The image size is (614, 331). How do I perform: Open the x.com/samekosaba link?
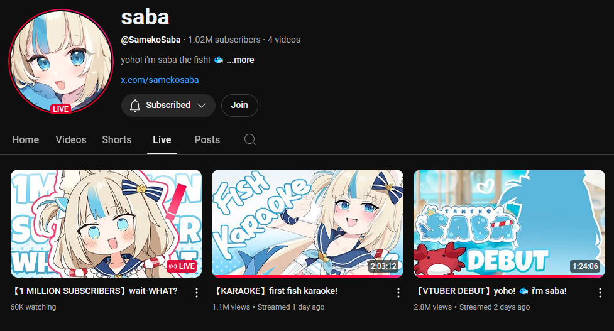(160, 80)
